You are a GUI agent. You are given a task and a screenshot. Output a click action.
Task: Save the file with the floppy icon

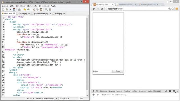[x=14, y=10]
